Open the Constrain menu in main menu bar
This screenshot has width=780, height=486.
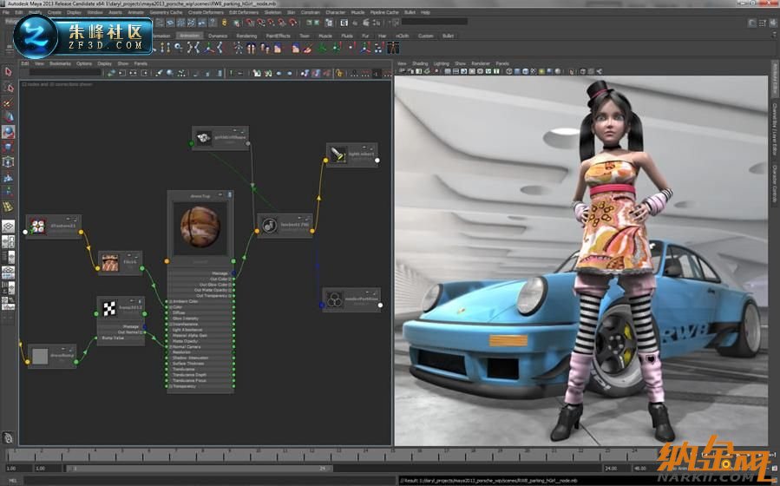coord(310,12)
